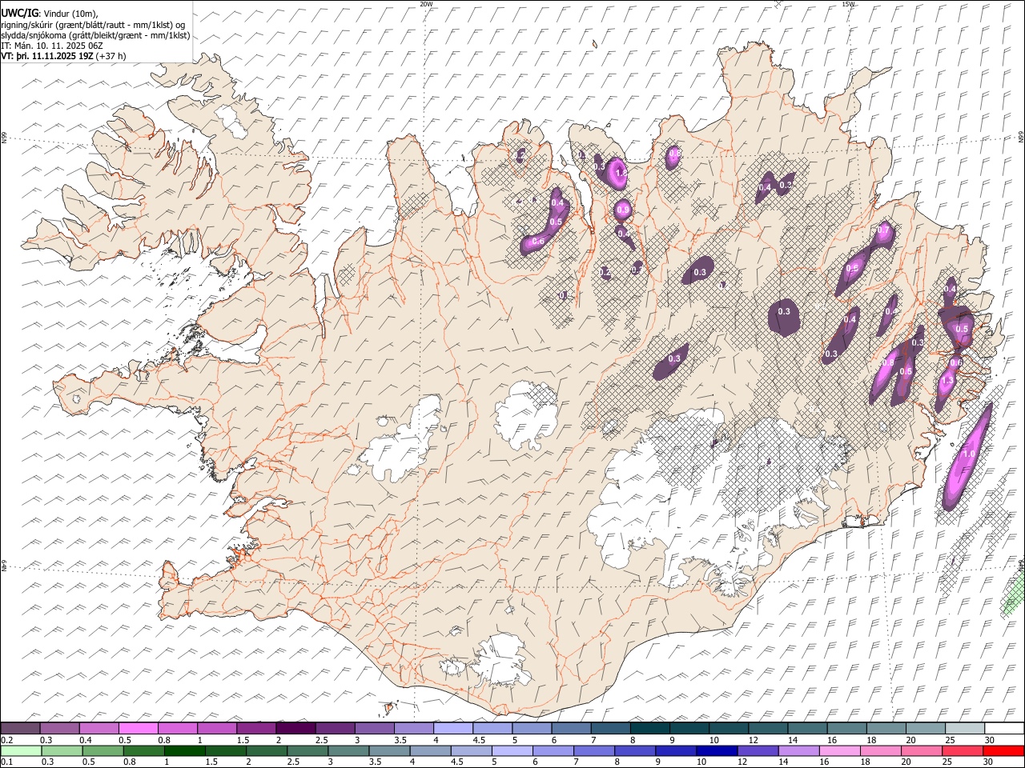Pick the lilac 14 swatch in the lower legend row
1025x768 pixels.
coord(798,750)
